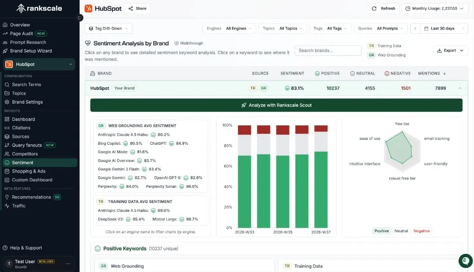Screen dimensions: 474x272
Task: Collapse the sidebar panel toggle icon
Action: (80, 18)
